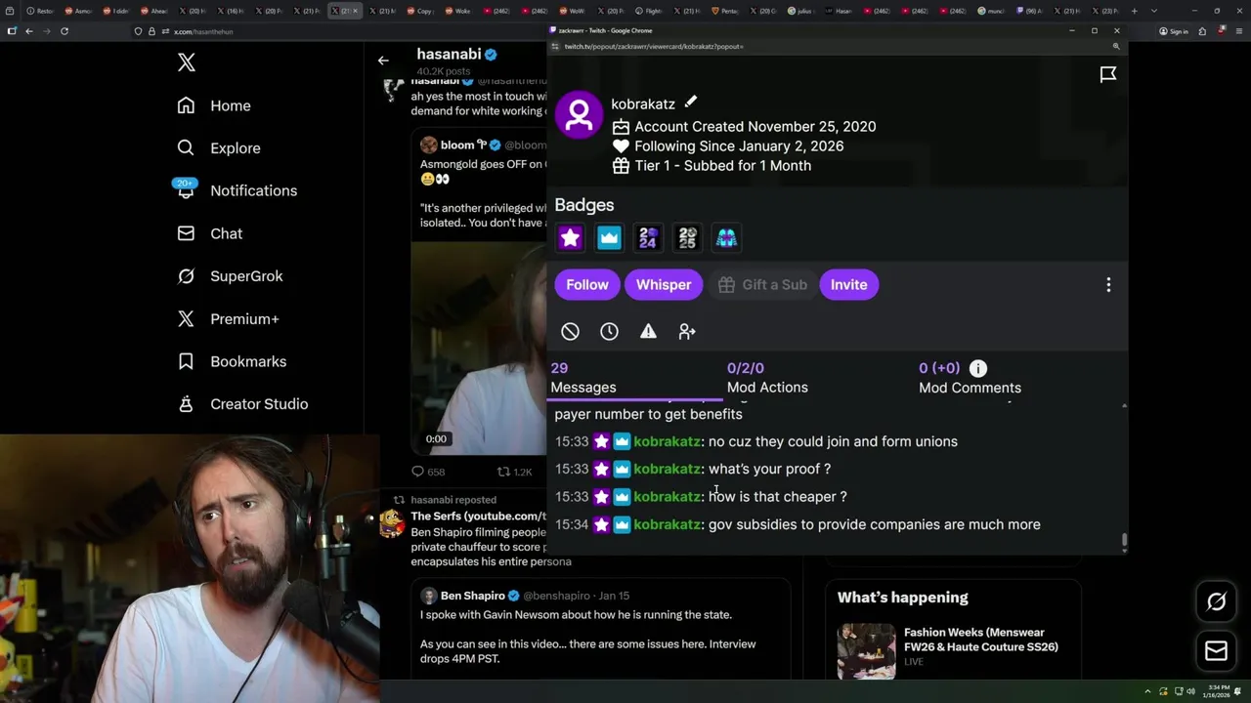Click 'Account Created November 25, 2020' text

click(755, 127)
